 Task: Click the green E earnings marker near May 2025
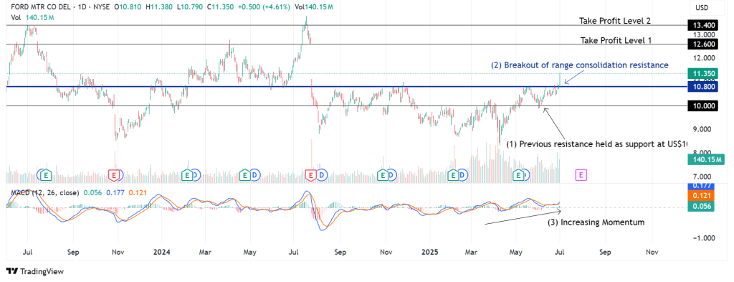click(x=519, y=175)
